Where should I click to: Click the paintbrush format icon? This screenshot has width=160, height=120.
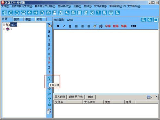click(x=95, y=26)
